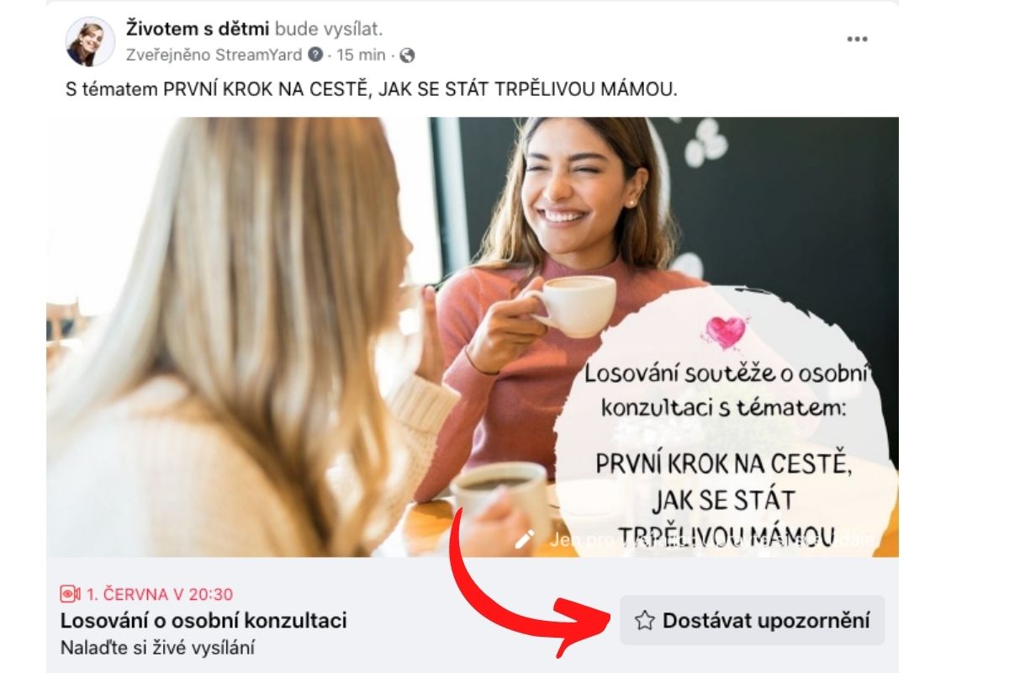Image resolution: width=1009 pixels, height=673 pixels.
Task: Click the post text about TRPĚLIVOU MÁMOU
Action: coord(371,89)
